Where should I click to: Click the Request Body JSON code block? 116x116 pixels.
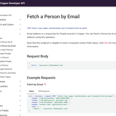point(71,65)
